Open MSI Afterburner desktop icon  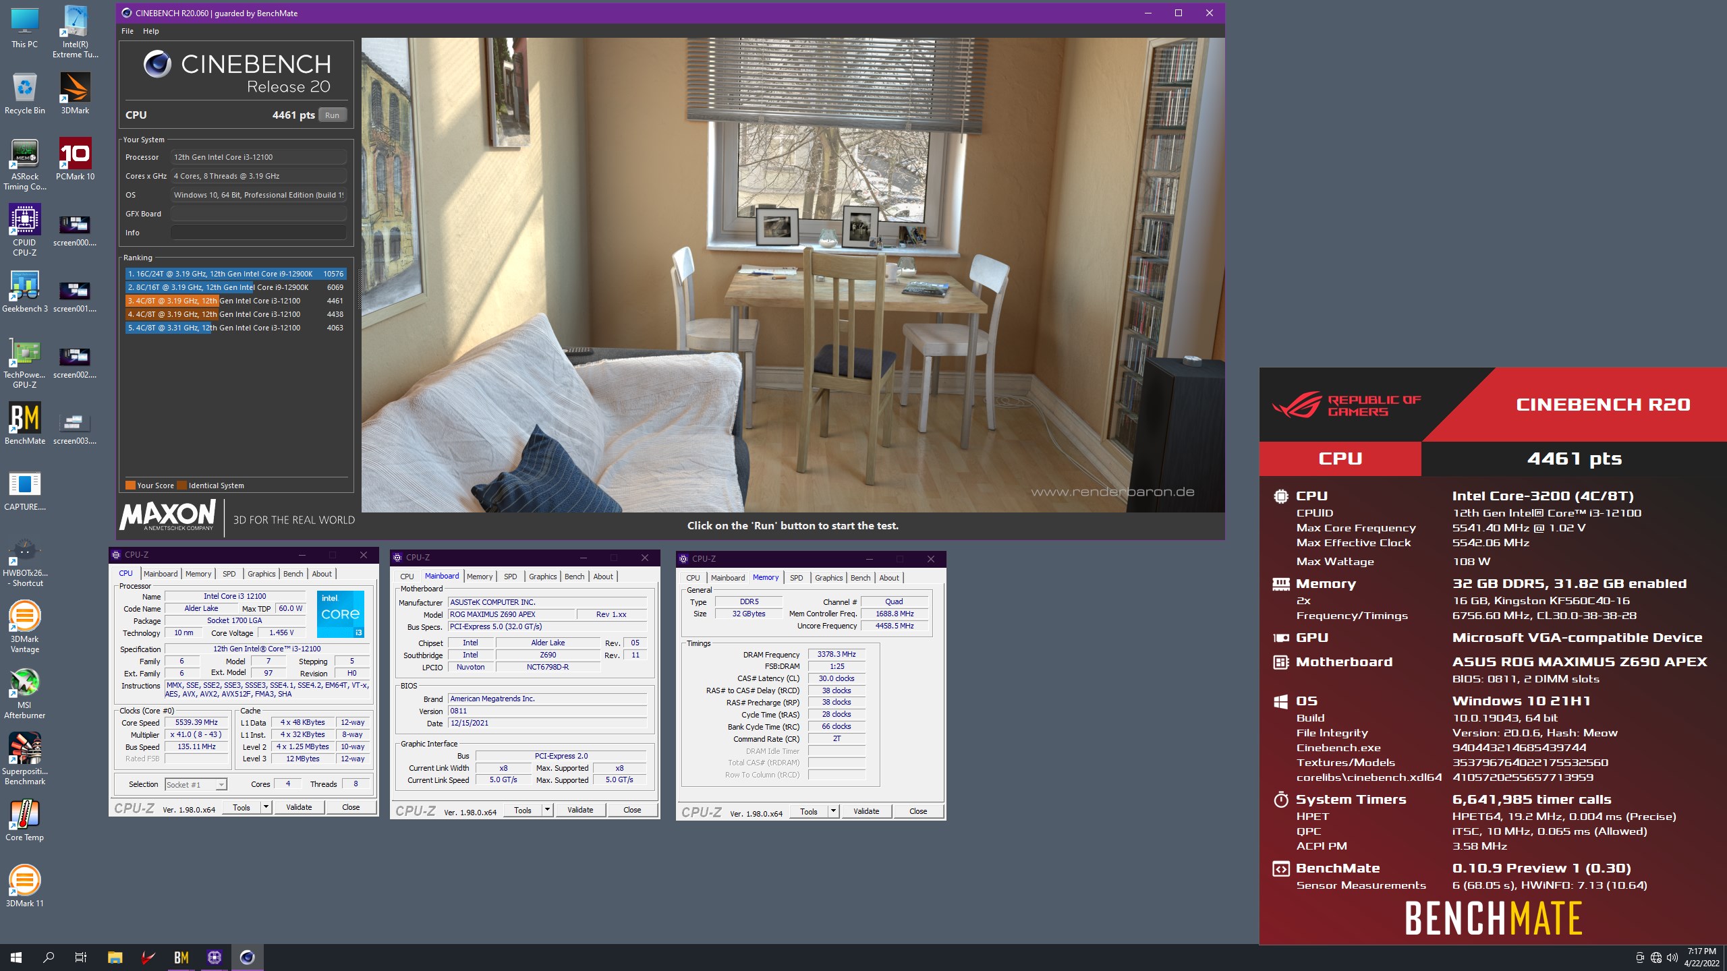25,693
